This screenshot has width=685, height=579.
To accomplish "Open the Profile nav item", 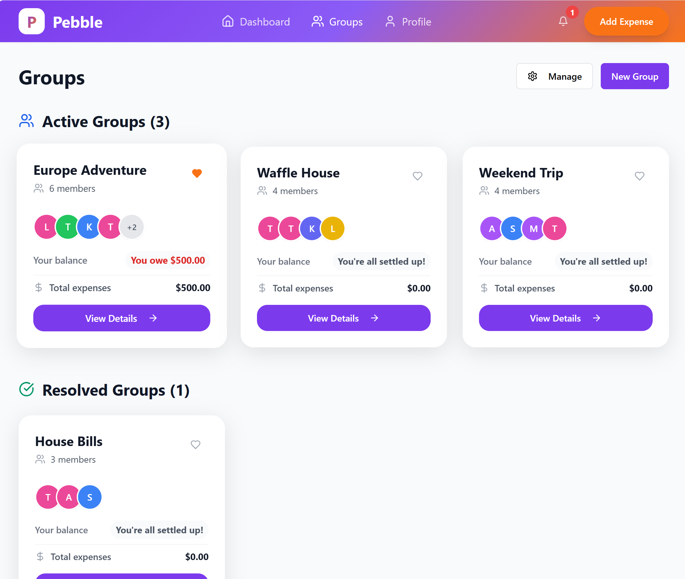I will click(408, 22).
